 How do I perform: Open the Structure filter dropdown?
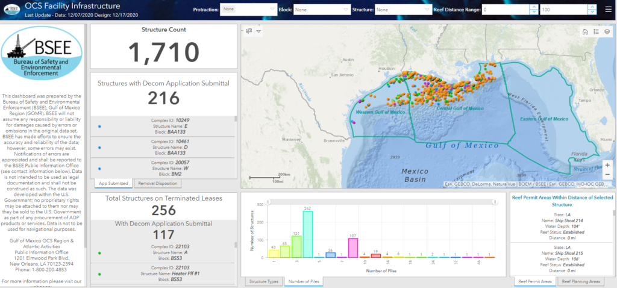click(x=402, y=10)
